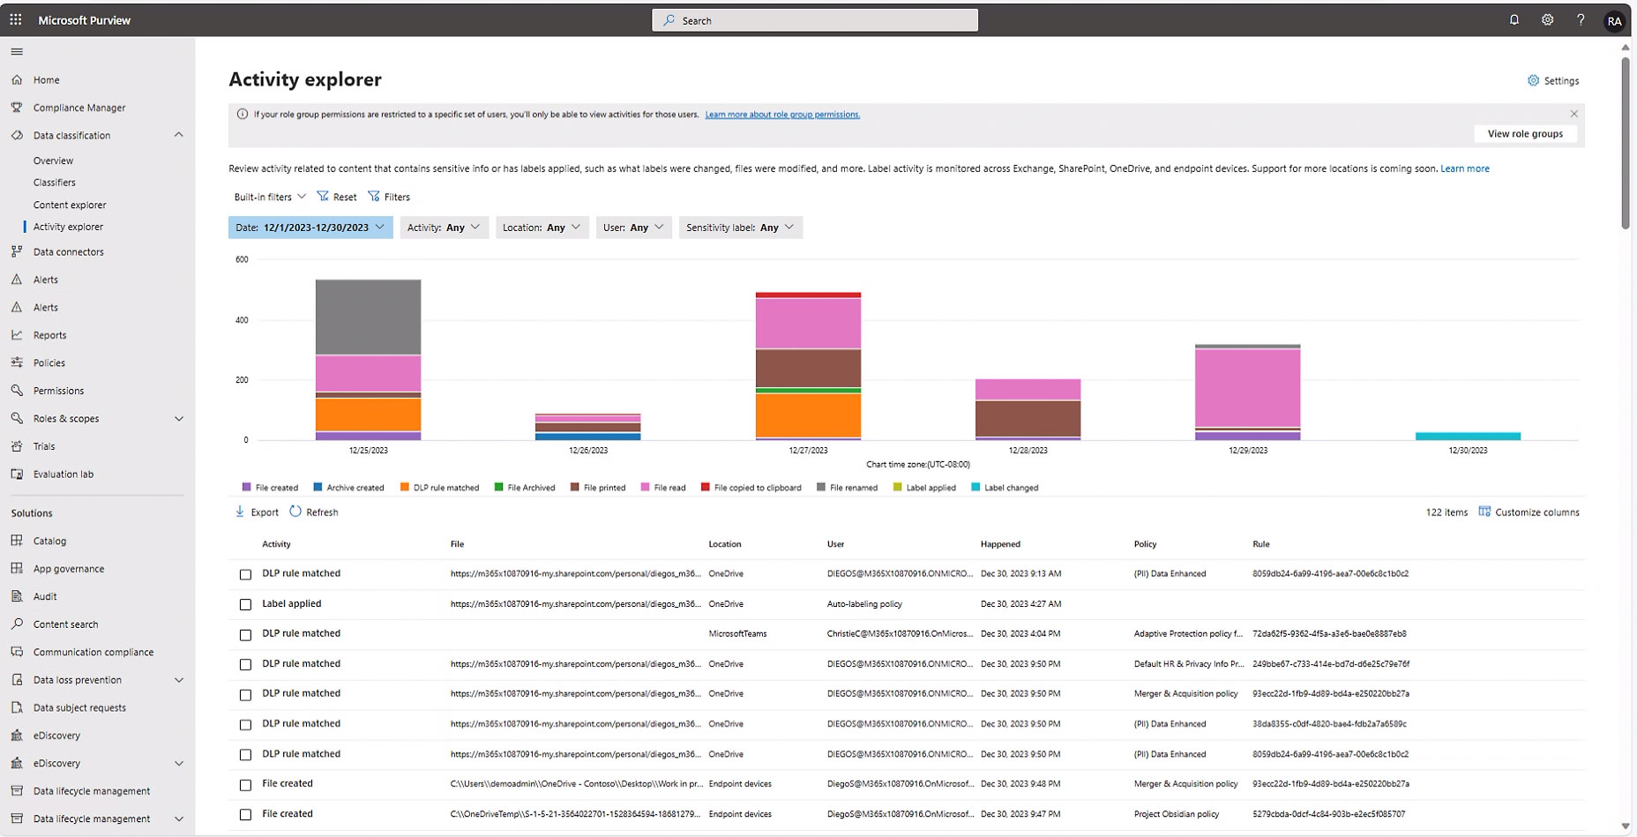Click the Policies icon in sidebar
Screen dimensions: 1637x837
pyautogui.click(x=17, y=362)
